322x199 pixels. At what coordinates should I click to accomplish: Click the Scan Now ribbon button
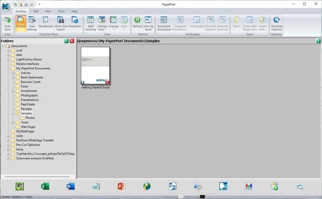click(x=7, y=23)
